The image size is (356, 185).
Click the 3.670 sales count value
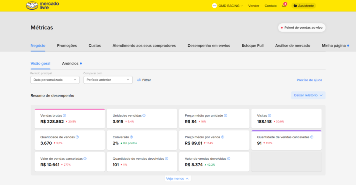click(x=46, y=143)
